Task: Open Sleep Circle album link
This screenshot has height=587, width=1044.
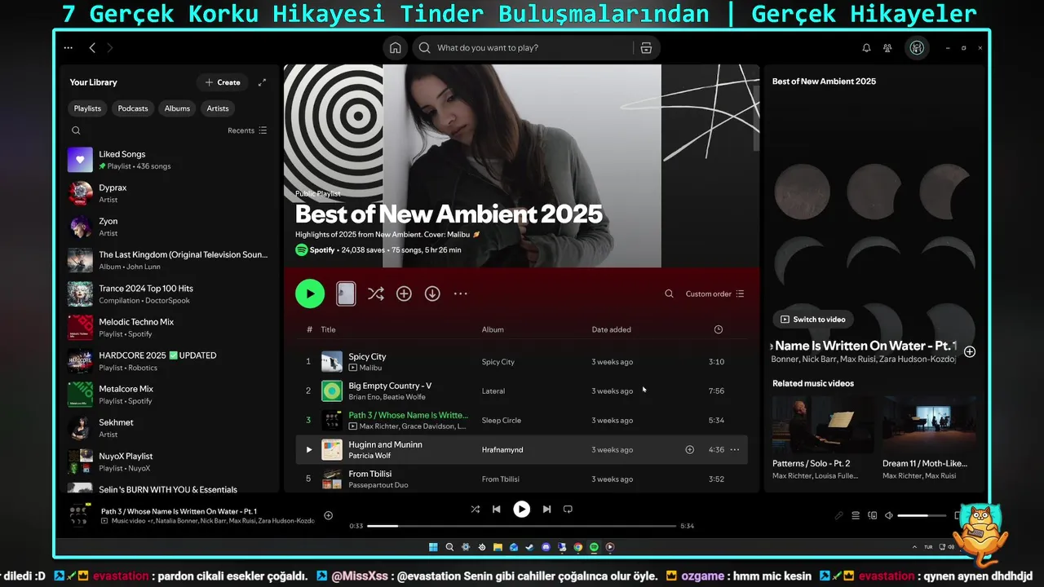Action: (x=501, y=420)
